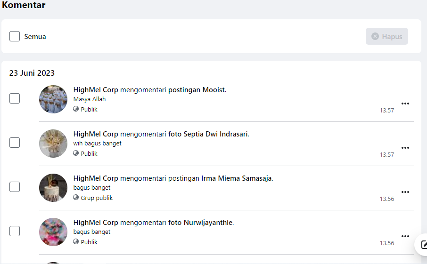This screenshot has height=264, width=427.
Task: Open the postingan Mooist link
Action: [197, 90]
